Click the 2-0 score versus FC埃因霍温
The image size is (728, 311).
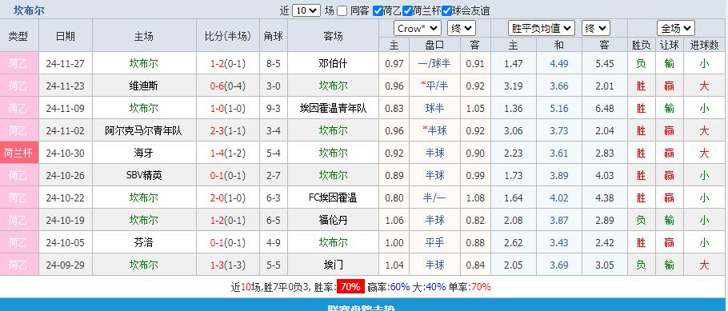point(218,198)
